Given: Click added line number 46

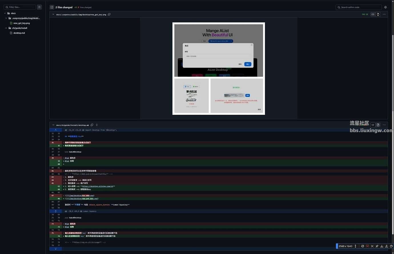Looking at the screenshot, I should [59, 199].
